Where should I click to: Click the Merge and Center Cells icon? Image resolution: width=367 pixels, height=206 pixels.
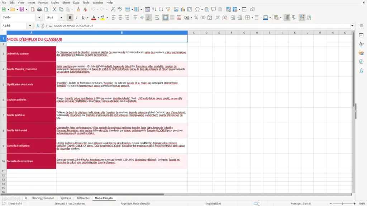point(165,18)
